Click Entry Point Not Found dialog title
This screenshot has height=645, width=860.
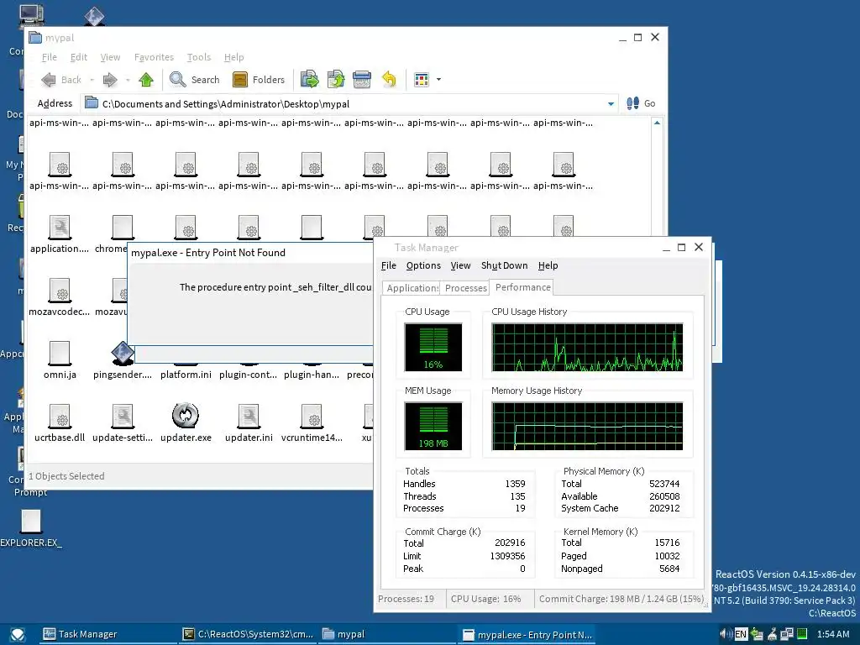(208, 253)
